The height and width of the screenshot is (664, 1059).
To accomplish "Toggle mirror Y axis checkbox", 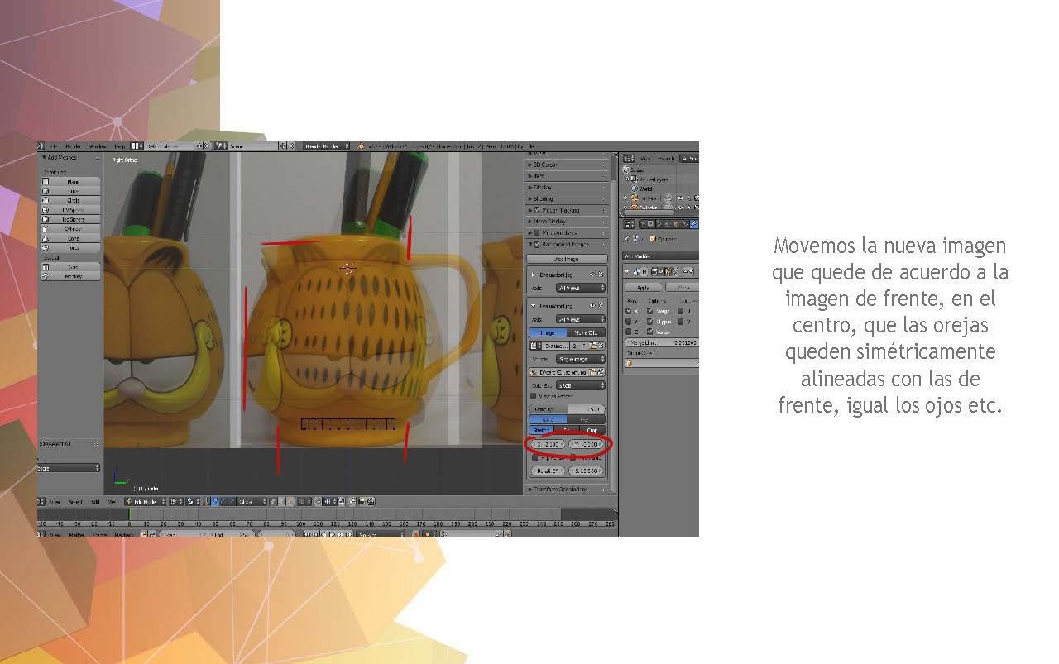I will pyautogui.click(x=629, y=321).
